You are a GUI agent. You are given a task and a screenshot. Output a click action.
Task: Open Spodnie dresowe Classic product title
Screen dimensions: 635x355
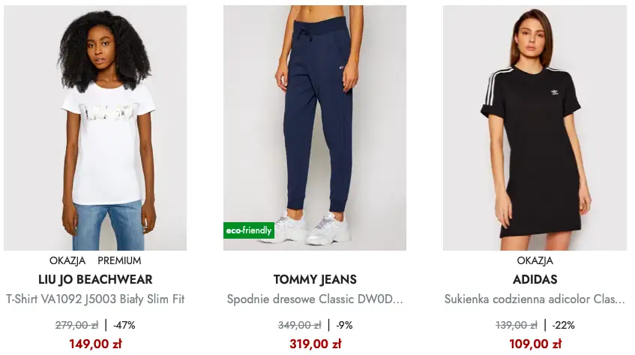pyautogui.click(x=315, y=299)
